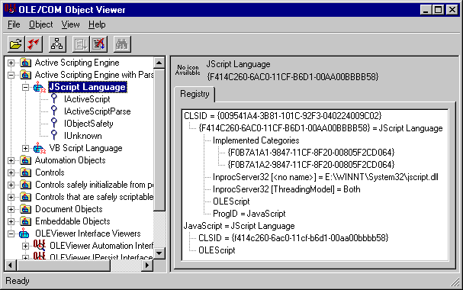
Task: Click the Automation Objects folder icon
Action: click(26, 160)
